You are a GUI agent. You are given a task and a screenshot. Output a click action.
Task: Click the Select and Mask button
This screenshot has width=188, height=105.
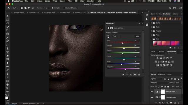(71, 8)
